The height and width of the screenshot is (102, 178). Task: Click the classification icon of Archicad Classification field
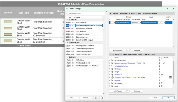(112, 77)
